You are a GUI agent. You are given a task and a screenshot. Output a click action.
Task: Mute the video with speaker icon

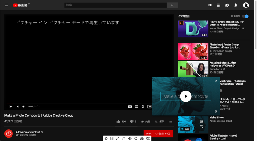point(24,107)
